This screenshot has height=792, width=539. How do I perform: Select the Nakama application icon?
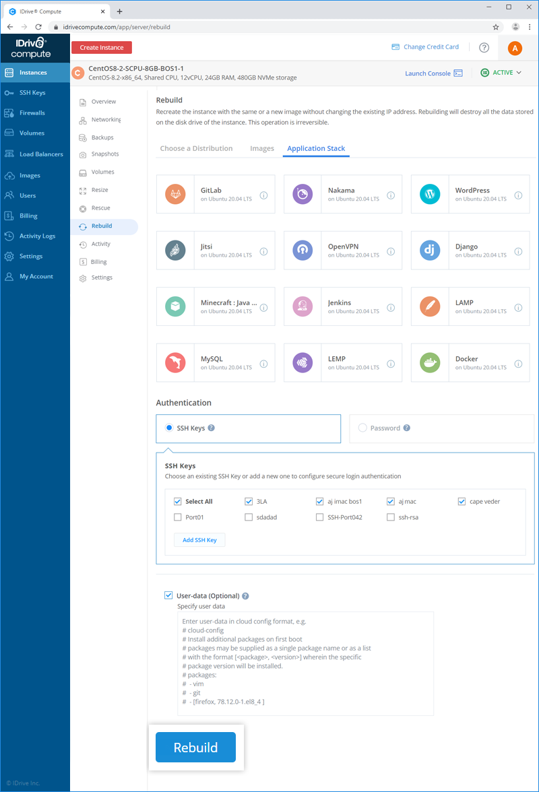pyautogui.click(x=303, y=194)
